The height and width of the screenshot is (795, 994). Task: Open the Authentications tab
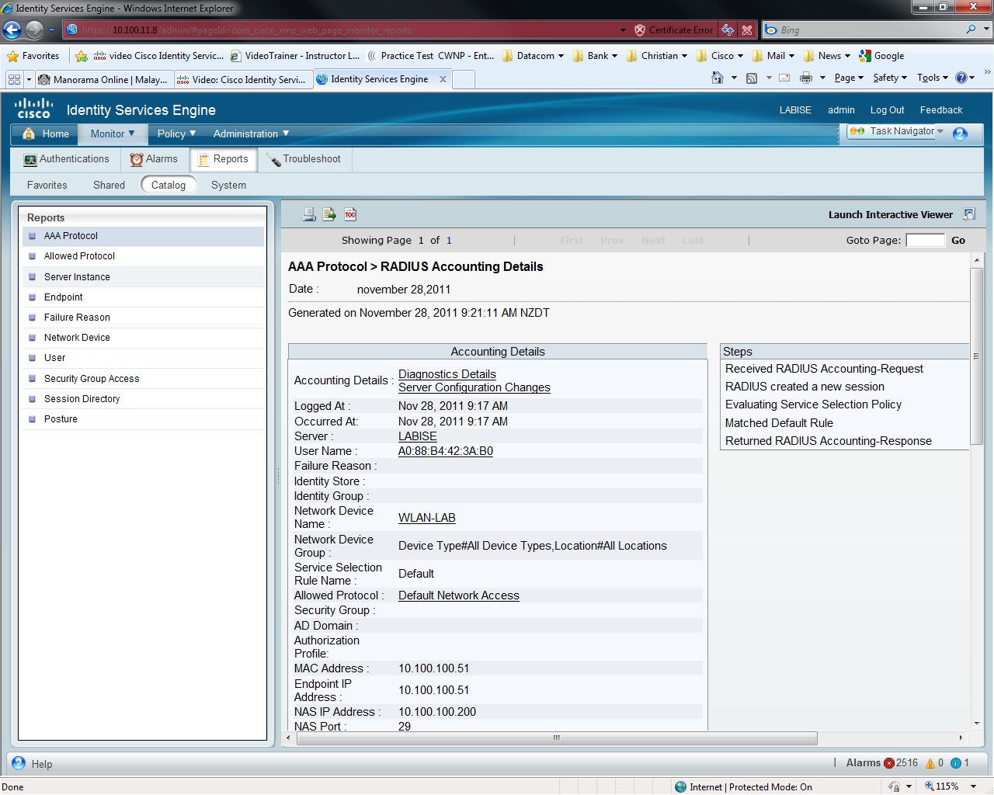pyautogui.click(x=67, y=159)
